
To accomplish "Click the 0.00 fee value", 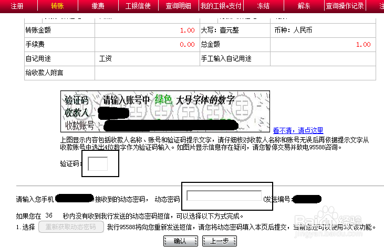I will [187, 45].
